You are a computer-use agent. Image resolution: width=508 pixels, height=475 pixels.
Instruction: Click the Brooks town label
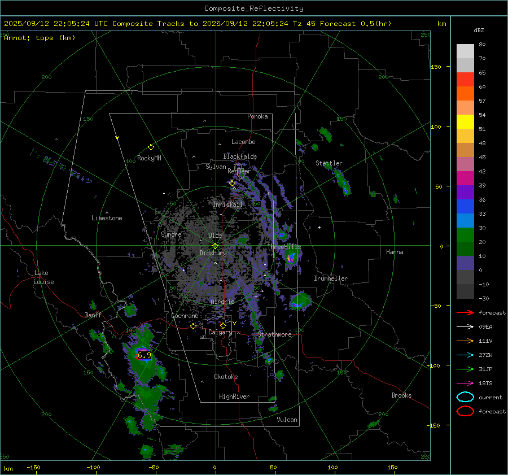pyautogui.click(x=401, y=395)
